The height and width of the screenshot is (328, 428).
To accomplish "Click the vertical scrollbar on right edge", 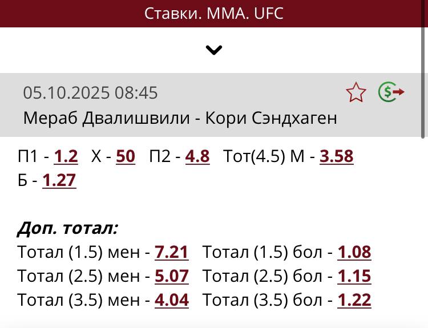I will point(423,106).
